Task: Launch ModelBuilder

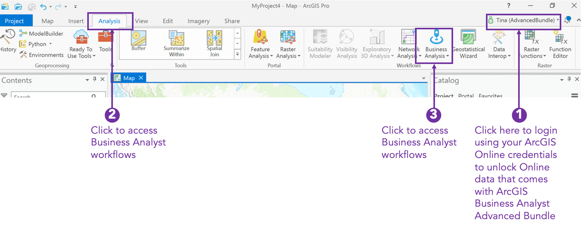Action: tap(41, 33)
